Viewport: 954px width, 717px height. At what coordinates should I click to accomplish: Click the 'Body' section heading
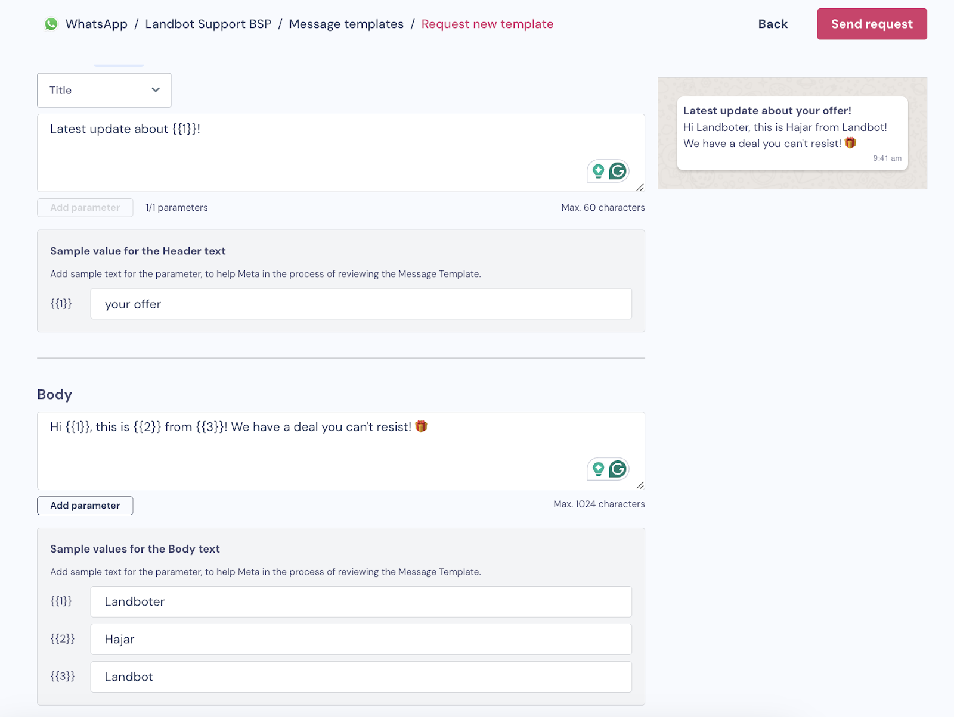54,394
